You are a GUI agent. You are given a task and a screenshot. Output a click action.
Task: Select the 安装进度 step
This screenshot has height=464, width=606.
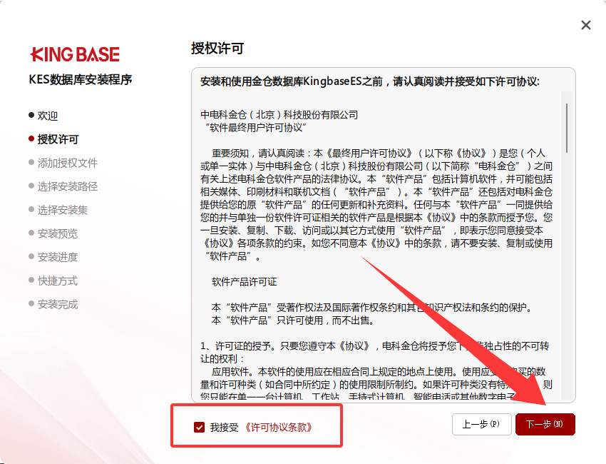coord(53,258)
